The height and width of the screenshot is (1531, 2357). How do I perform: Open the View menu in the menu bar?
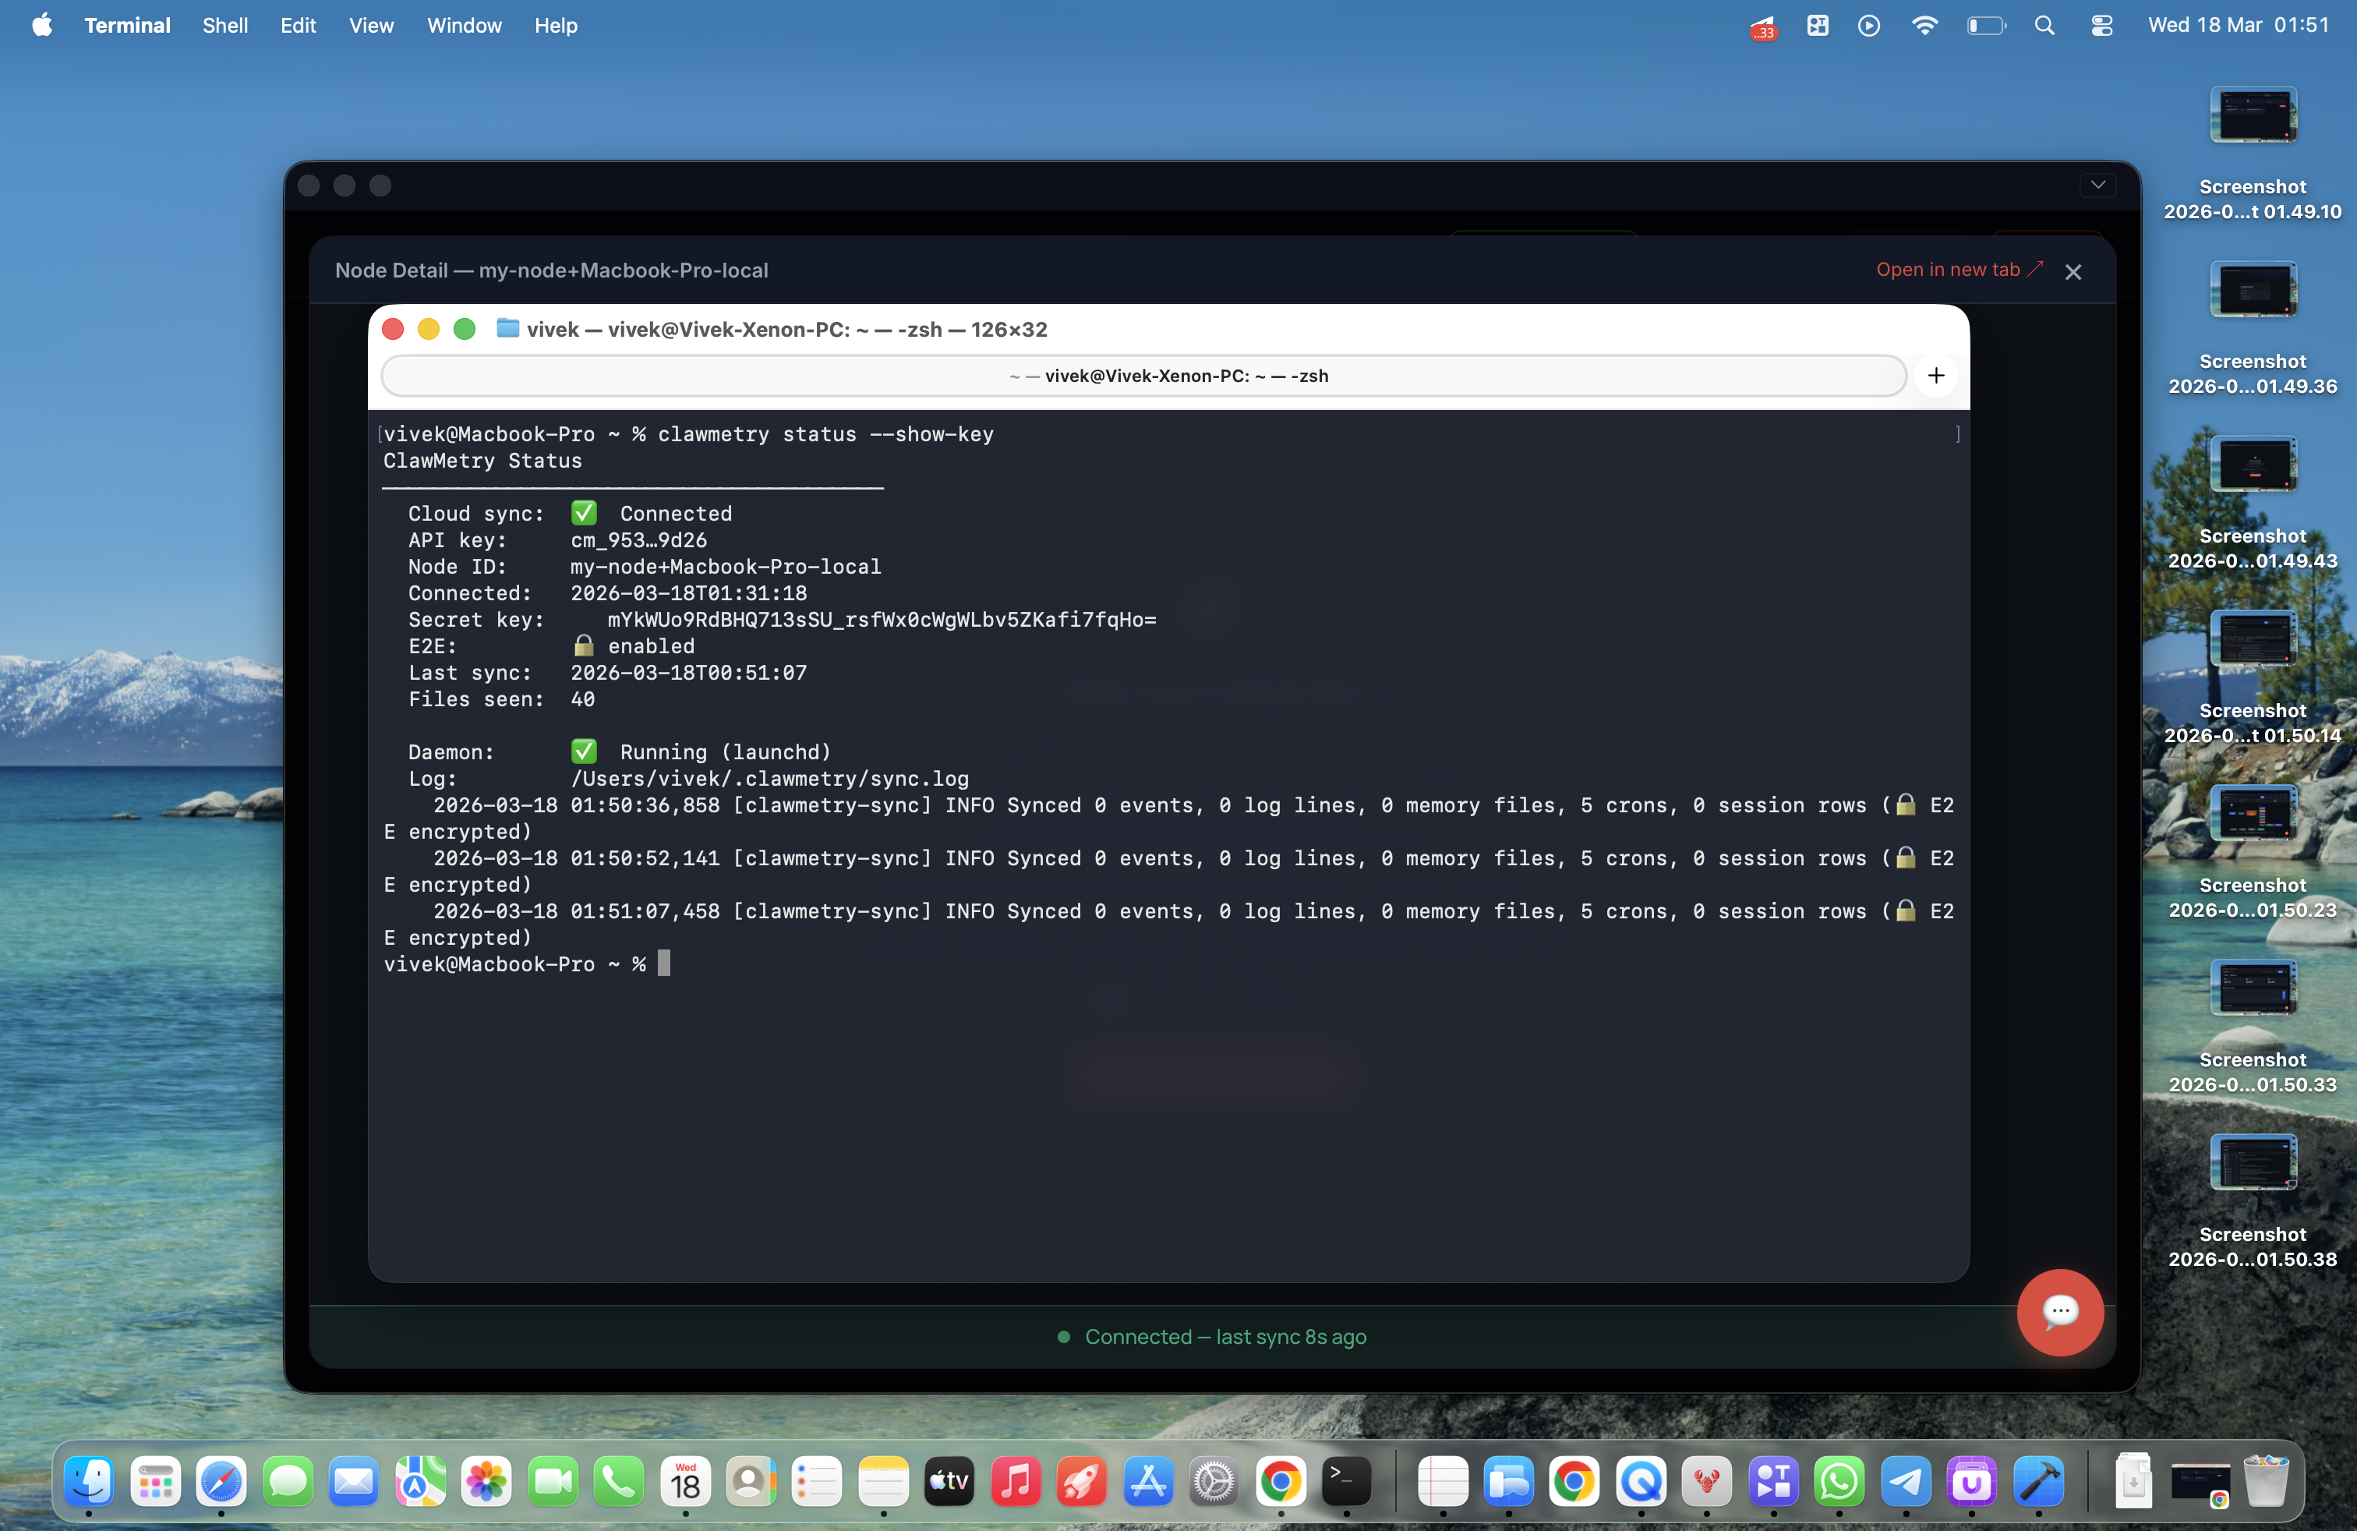coord(370,26)
